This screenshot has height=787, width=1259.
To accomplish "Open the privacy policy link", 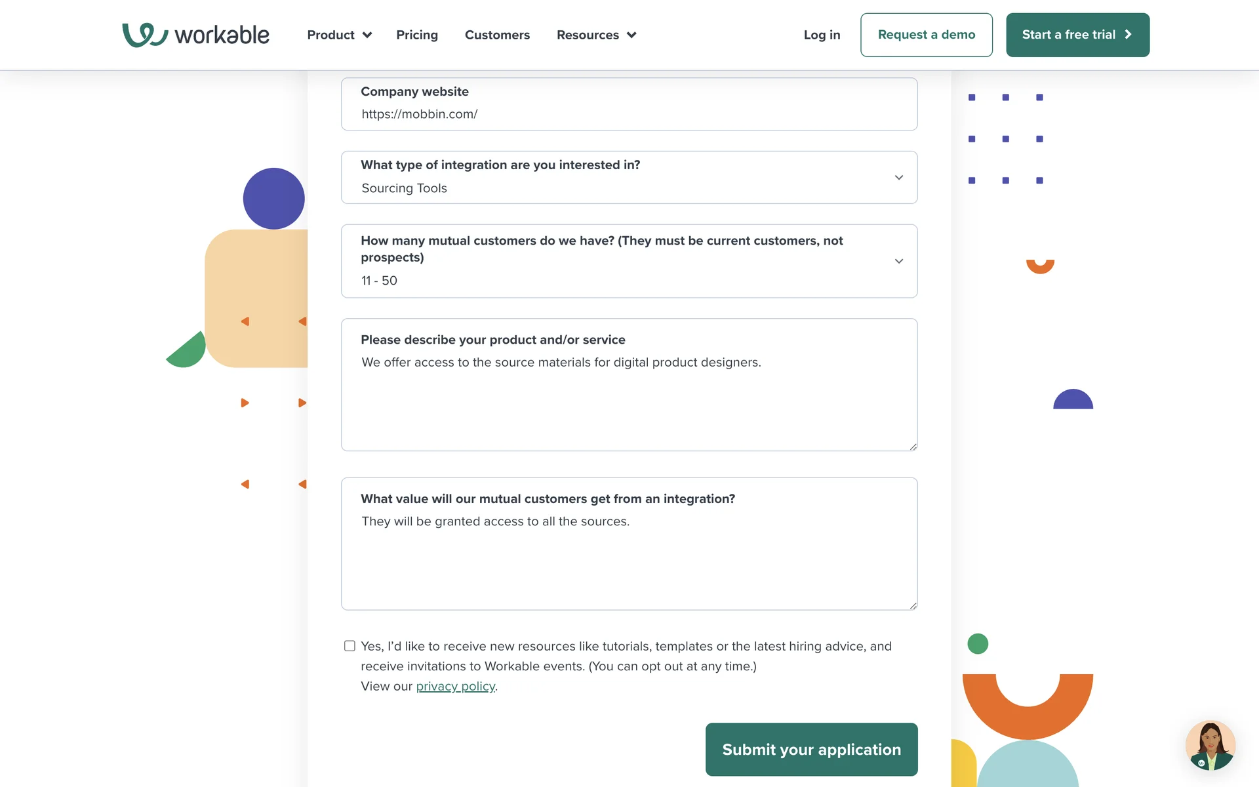I will (456, 687).
